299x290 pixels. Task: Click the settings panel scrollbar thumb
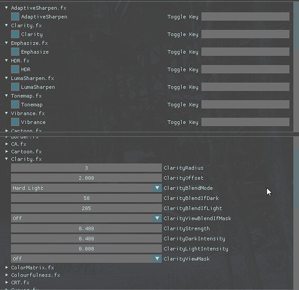coord(297,179)
